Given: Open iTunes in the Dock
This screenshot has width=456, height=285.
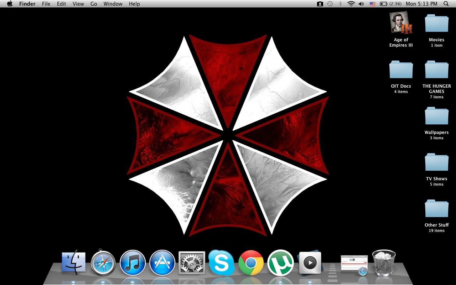Looking at the screenshot, I should tap(133, 263).
